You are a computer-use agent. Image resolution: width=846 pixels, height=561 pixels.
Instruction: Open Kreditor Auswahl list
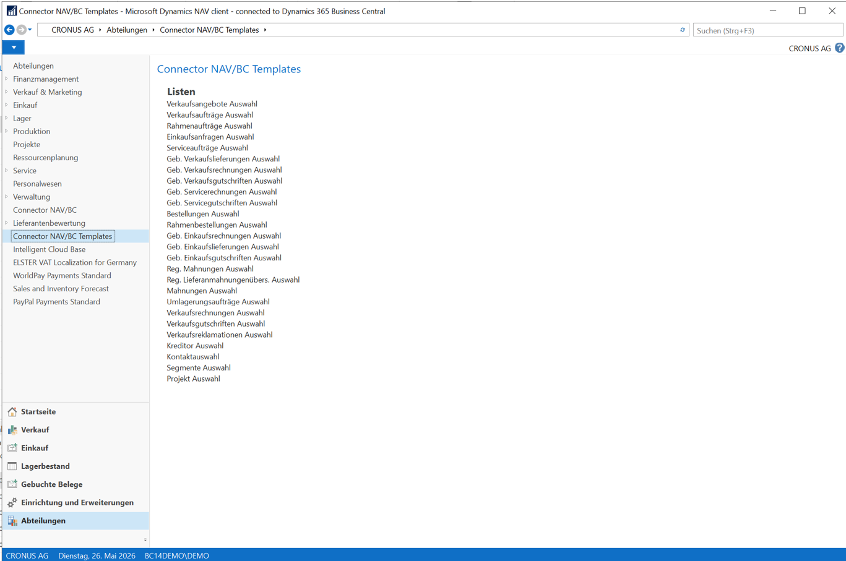(195, 346)
